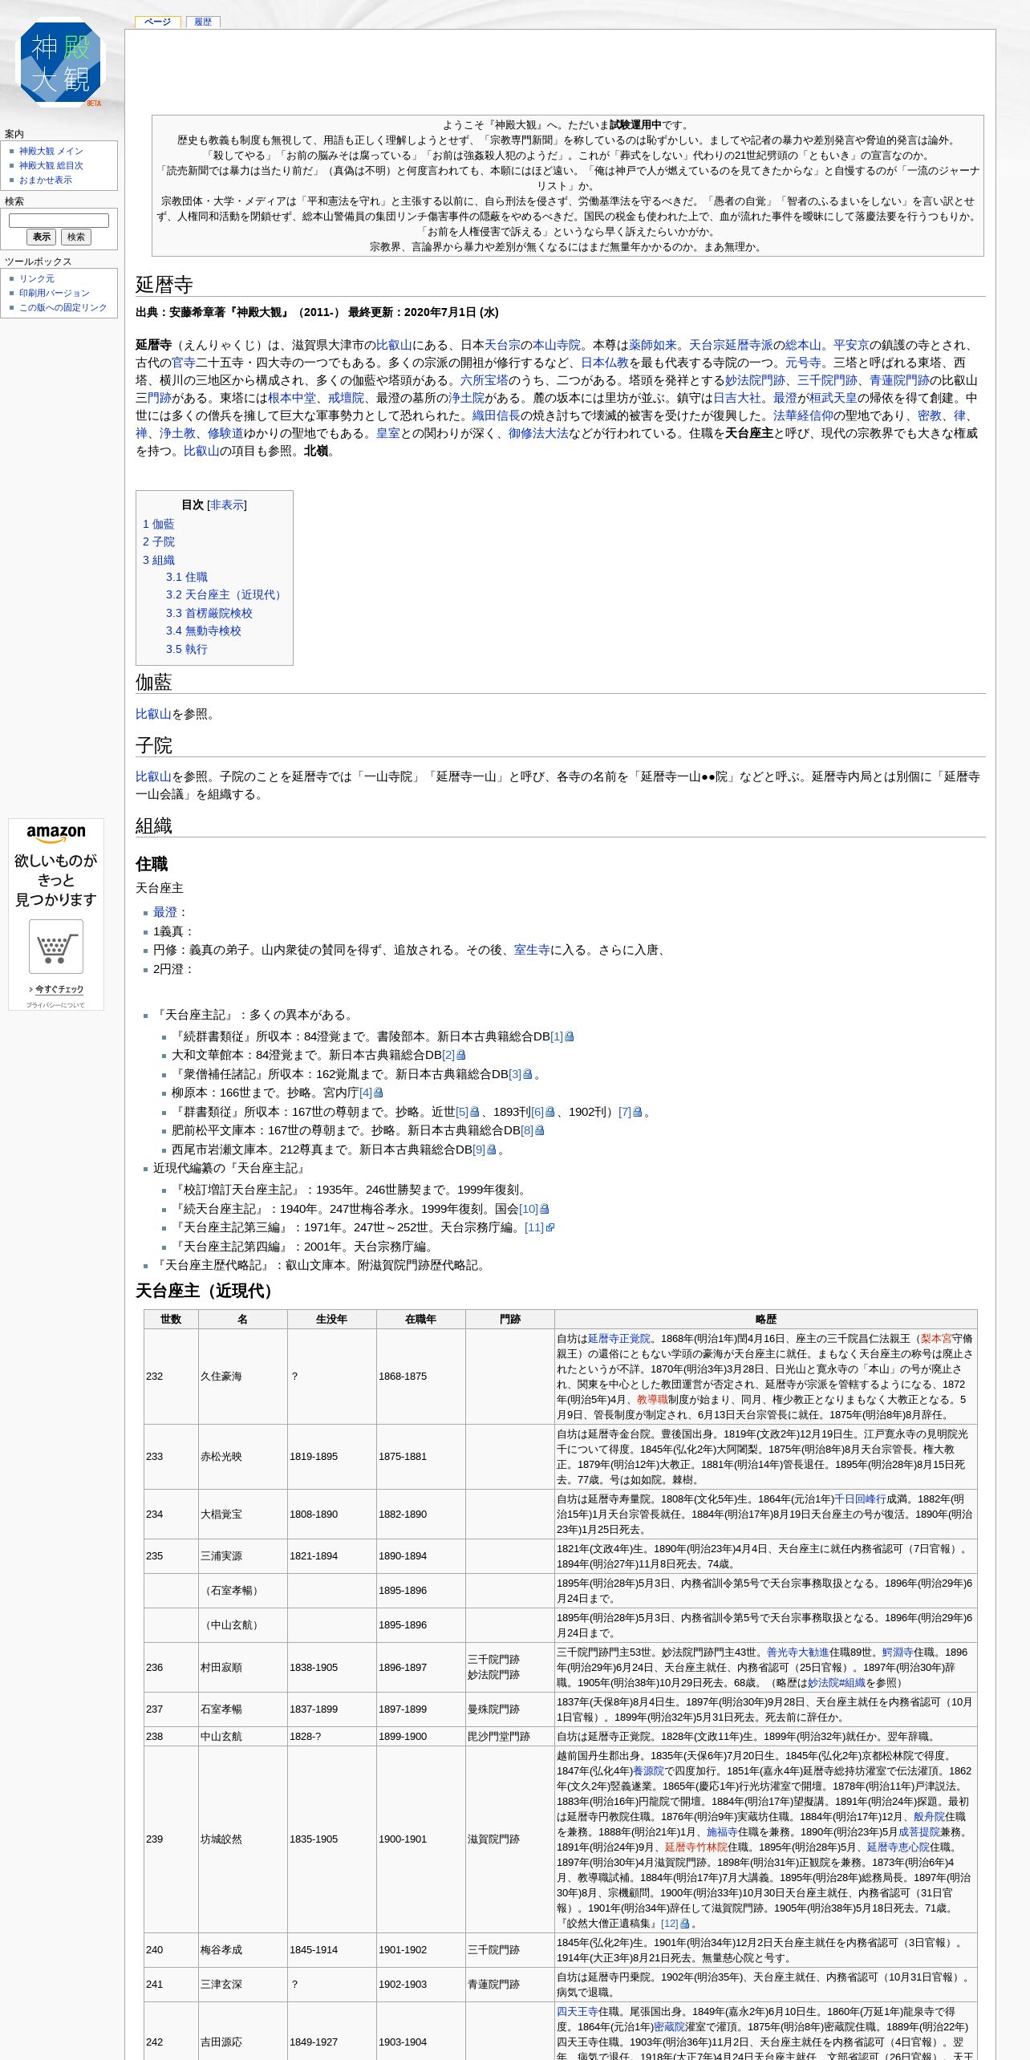Open おまかせ表示 random page link
Viewport: 1030px width, 2060px height.
coord(46,180)
